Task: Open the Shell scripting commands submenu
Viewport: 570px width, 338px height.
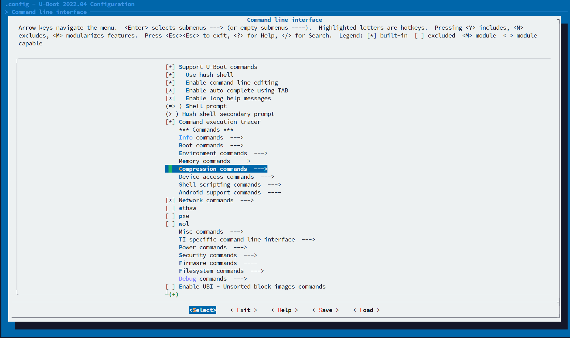Action: pos(230,185)
